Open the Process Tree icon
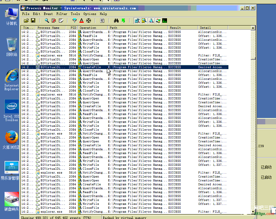Image resolution: width=276 pixels, height=219 pixels. click(x=102, y=21)
